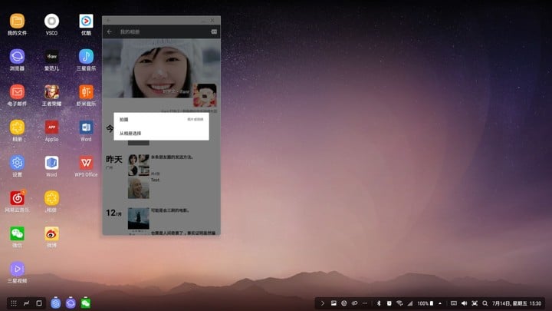552x311 pixels.
Task: Launch WPS Office
Action: (86, 163)
